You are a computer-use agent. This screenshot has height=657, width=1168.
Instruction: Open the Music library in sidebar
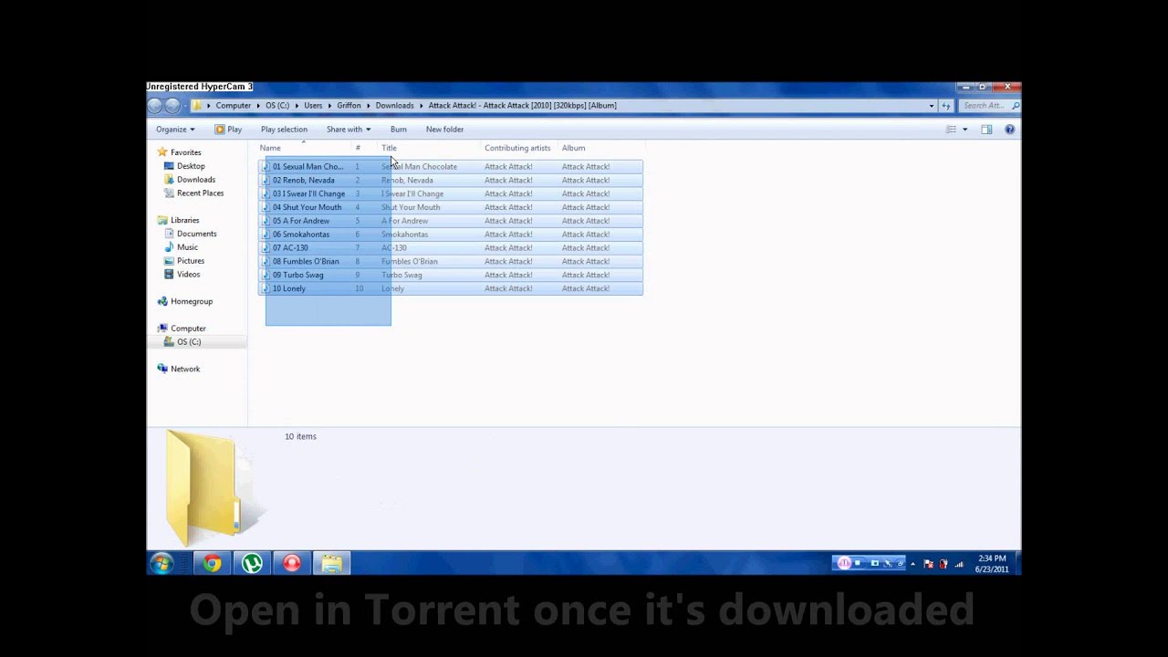tap(187, 247)
